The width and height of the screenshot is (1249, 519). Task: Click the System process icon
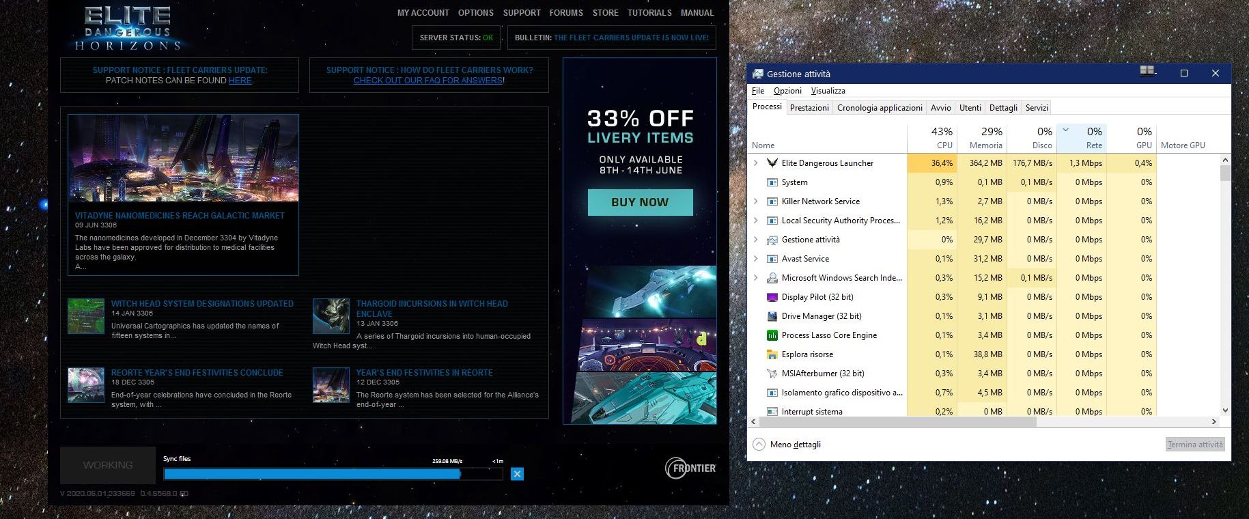(x=772, y=182)
